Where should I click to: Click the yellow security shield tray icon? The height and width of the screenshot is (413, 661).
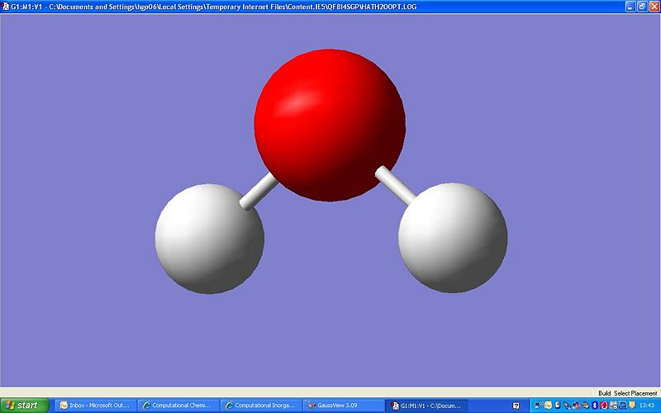pyautogui.click(x=632, y=405)
